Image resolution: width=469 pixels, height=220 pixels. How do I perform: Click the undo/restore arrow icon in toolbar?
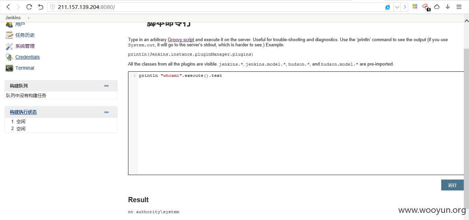(41, 7)
